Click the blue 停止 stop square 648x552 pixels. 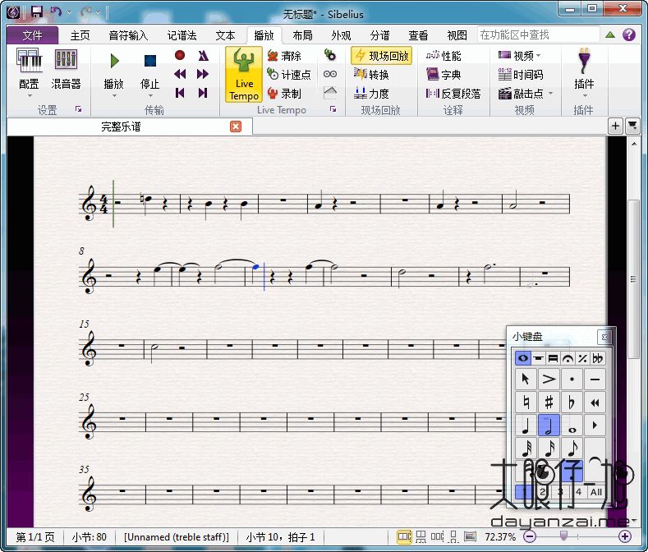[150, 61]
